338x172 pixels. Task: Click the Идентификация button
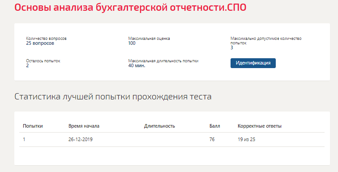point(253,63)
